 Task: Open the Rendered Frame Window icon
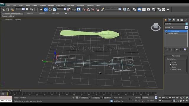pyautogui.click(x=163, y=9)
